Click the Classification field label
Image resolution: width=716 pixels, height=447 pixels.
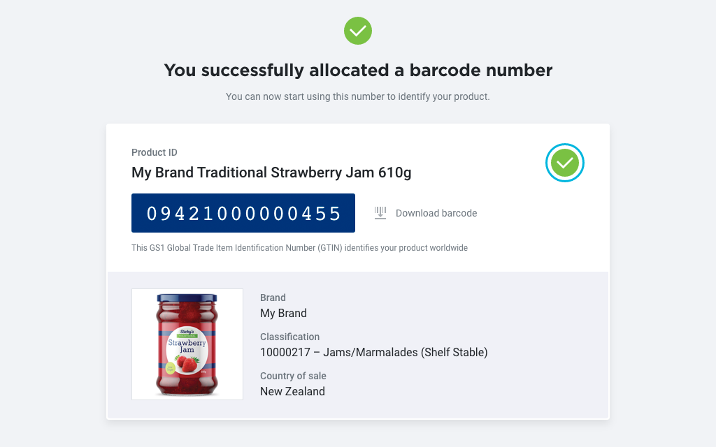[289, 337]
